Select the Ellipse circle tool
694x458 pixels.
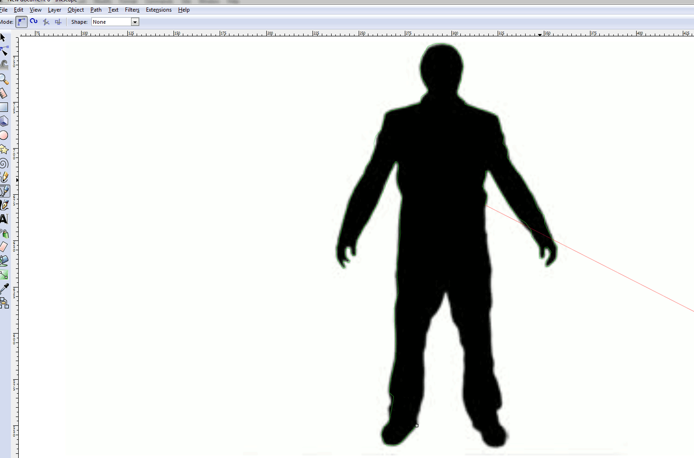(x=4, y=135)
